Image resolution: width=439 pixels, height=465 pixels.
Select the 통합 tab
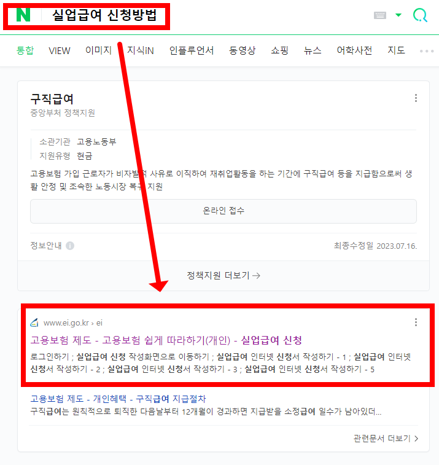pos(25,50)
